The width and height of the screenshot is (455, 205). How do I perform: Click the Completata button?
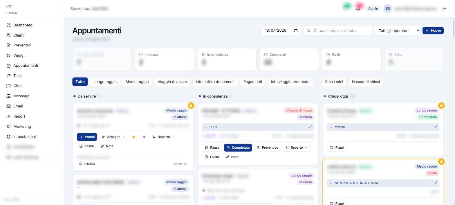click(x=238, y=148)
